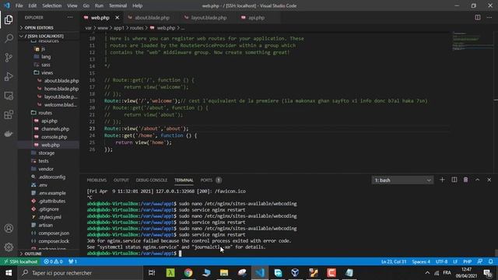Open home.blade.php in the explorer
498x280 pixels.
click(x=61, y=89)
